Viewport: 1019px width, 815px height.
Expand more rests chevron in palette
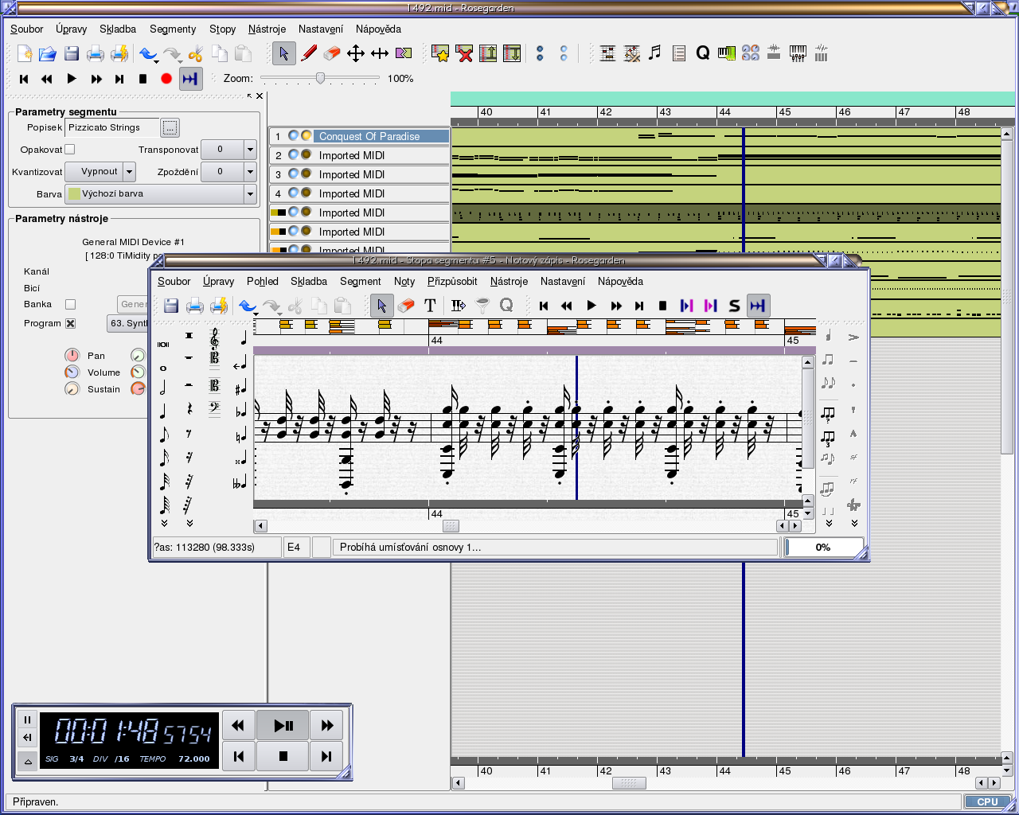189,523
